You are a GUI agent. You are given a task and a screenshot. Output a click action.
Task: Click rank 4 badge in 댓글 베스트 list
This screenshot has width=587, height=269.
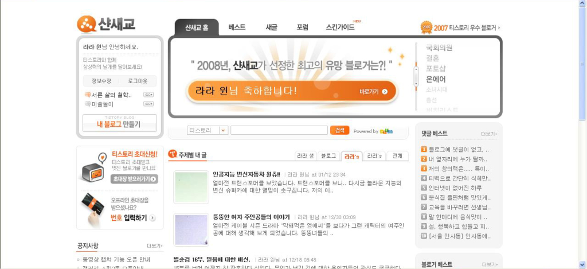[424, 178]
